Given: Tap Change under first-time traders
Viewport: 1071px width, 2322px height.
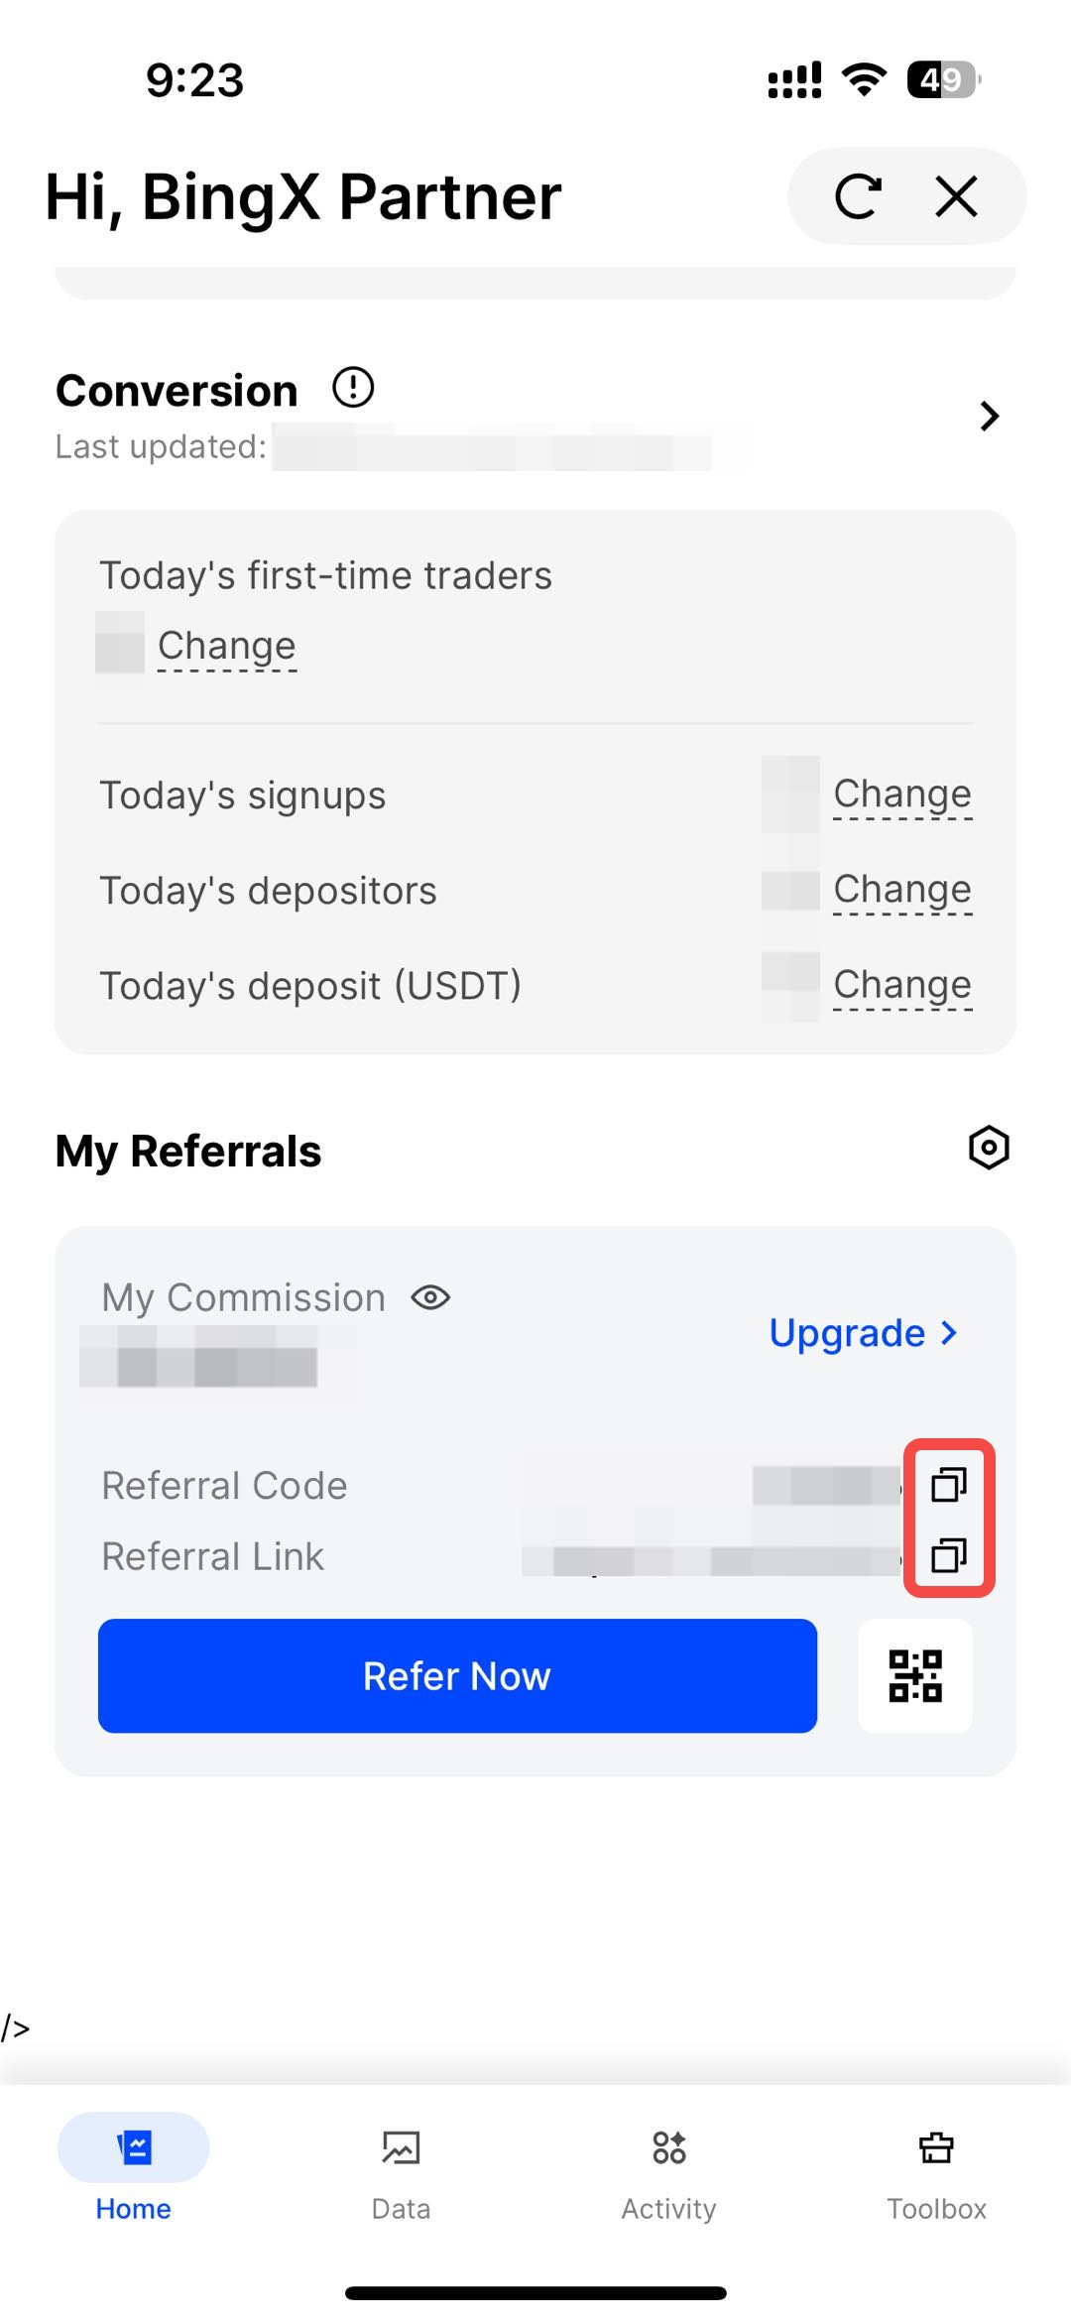Looking at the screenshot, I should pyautogui.click(x=227, y=646).
